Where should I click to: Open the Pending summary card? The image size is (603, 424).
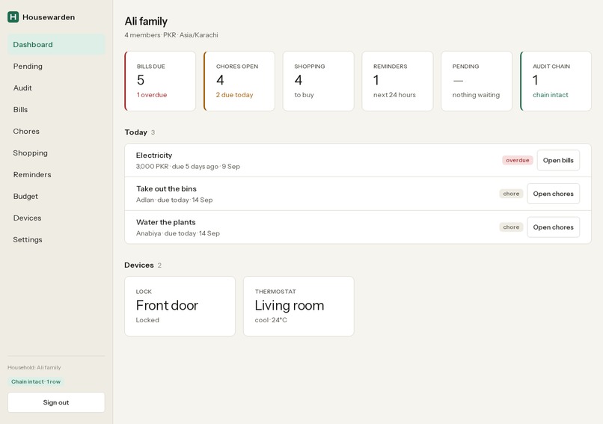click(x=477, y=81)
